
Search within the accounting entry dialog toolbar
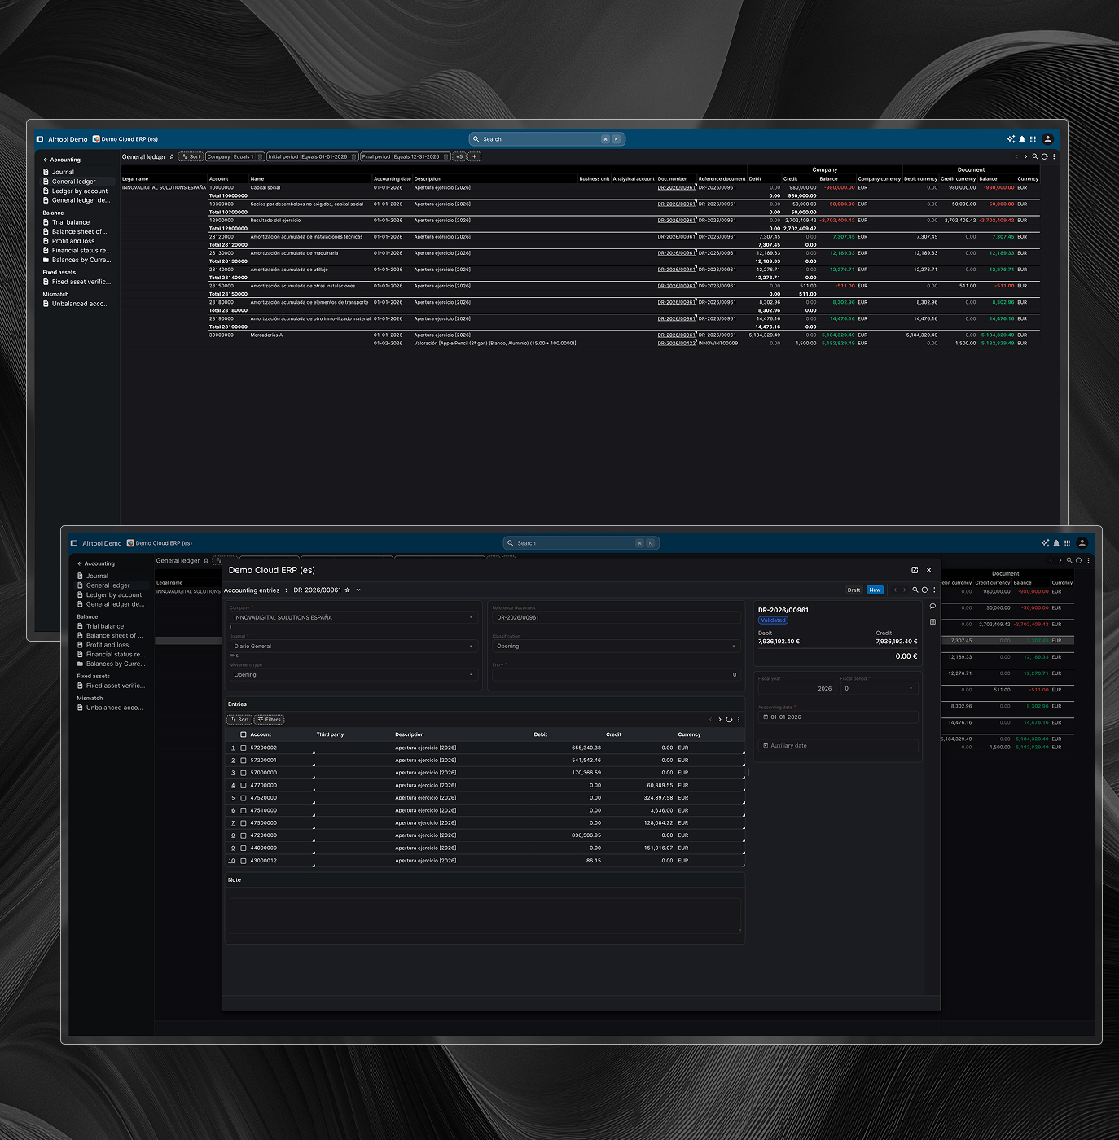pyautogui.click(x=915, y=590)
